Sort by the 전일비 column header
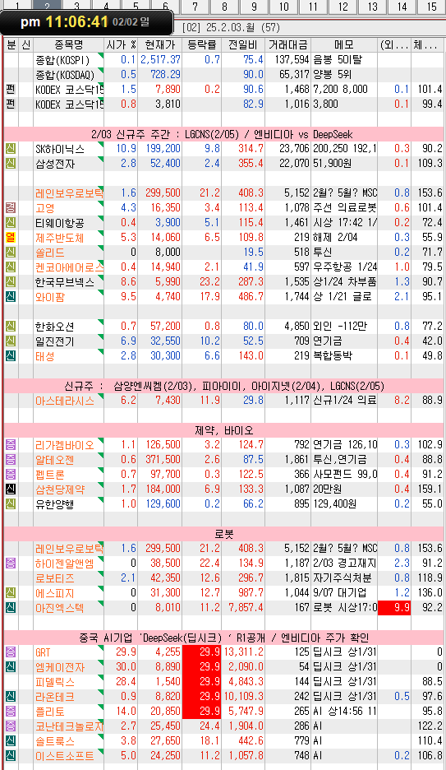The width and height of the screenshot is (446, 770). 243,44
